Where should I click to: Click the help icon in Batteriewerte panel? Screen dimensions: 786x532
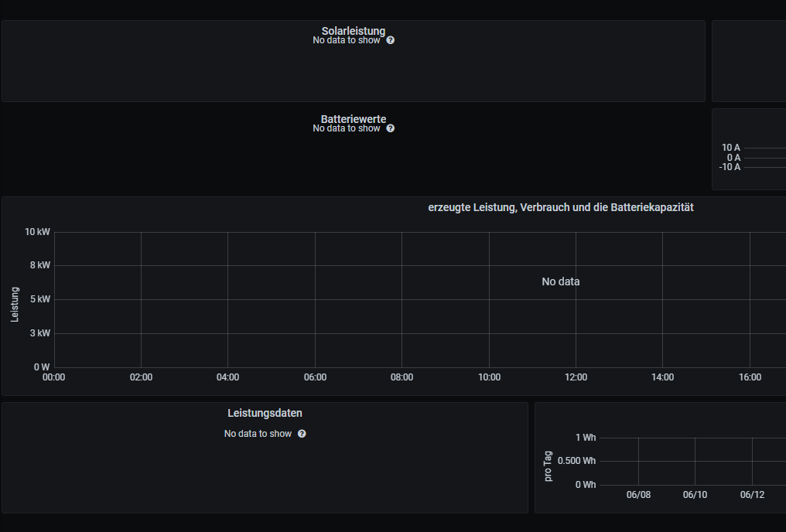[391, 128]
